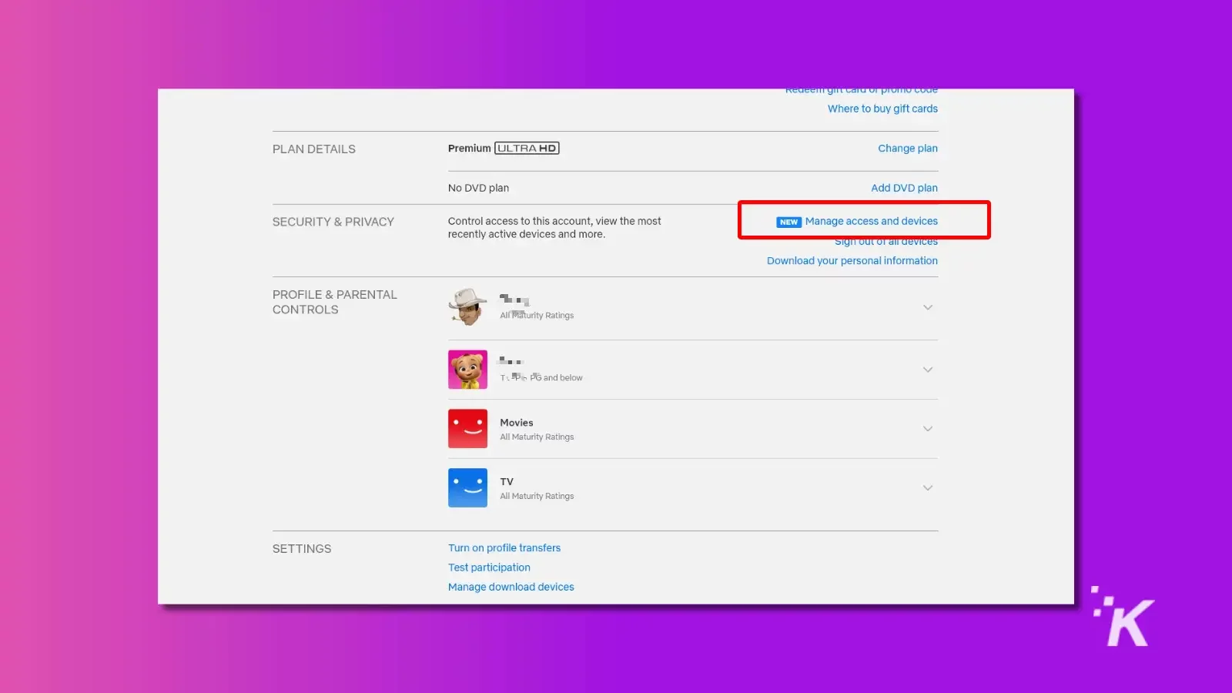Expand the TV profile chevron

(928, 488)
